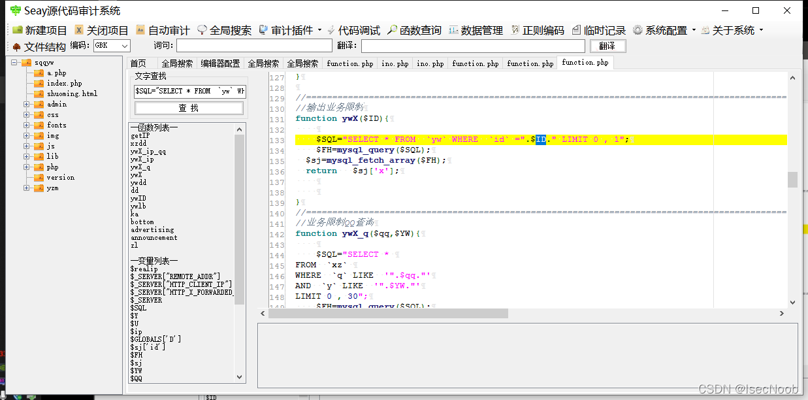Switch to the 编辑器配置 tab
Screen dimensions: 808x400
pos(220,63)
